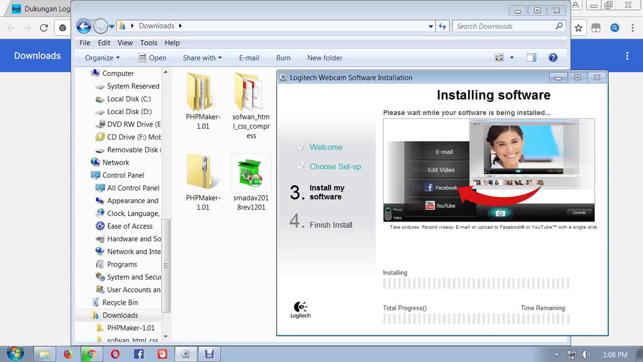Select Local Disk (C:)

click(x=129, y=99)
